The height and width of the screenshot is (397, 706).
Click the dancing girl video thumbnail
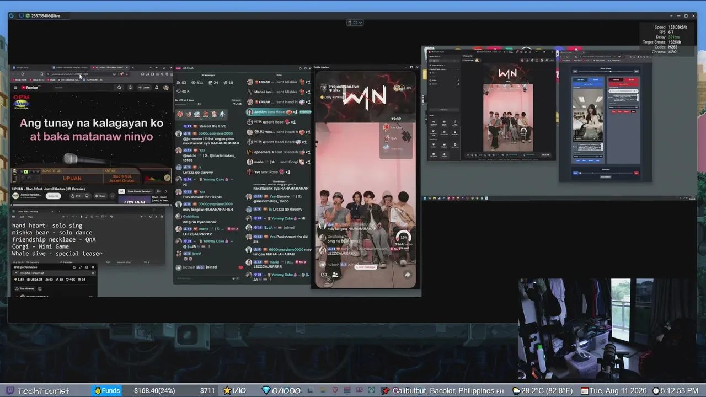click(x=588, y=115)
